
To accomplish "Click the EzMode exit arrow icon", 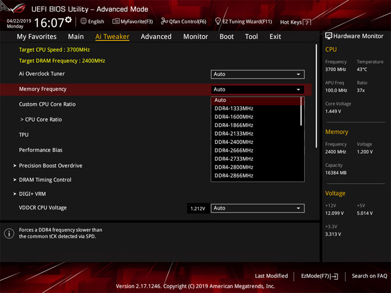I will point(335,276).
